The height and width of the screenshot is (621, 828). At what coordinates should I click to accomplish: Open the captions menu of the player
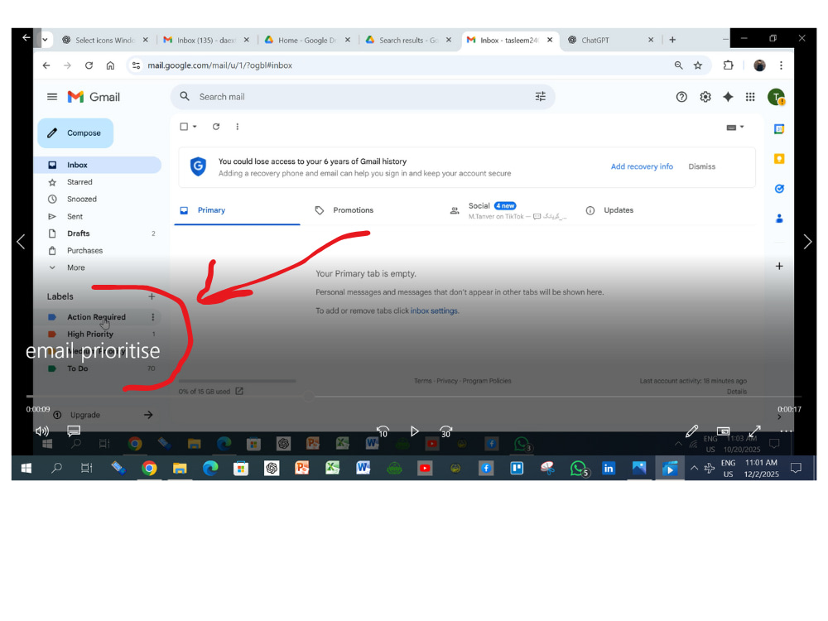[74, 431]
